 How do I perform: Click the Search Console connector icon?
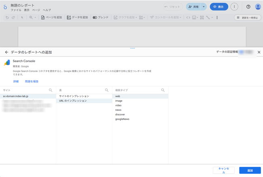coord(7,63)
